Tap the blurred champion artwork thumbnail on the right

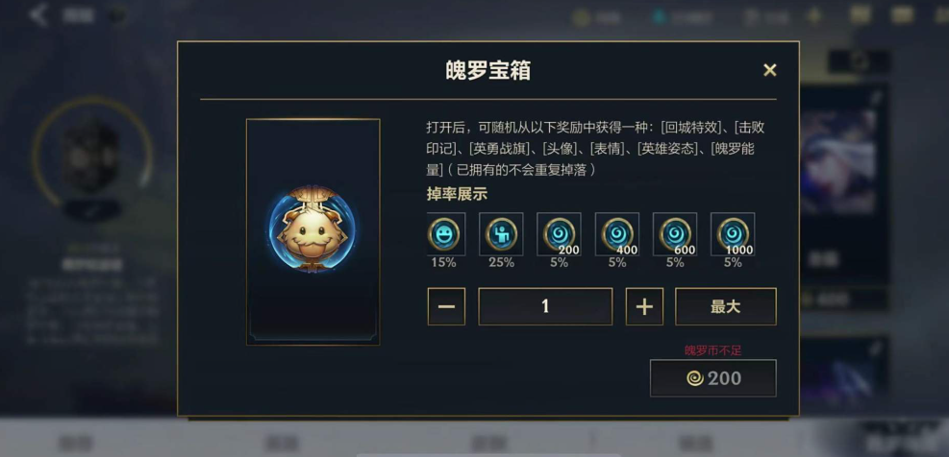(x=837, y=162)
